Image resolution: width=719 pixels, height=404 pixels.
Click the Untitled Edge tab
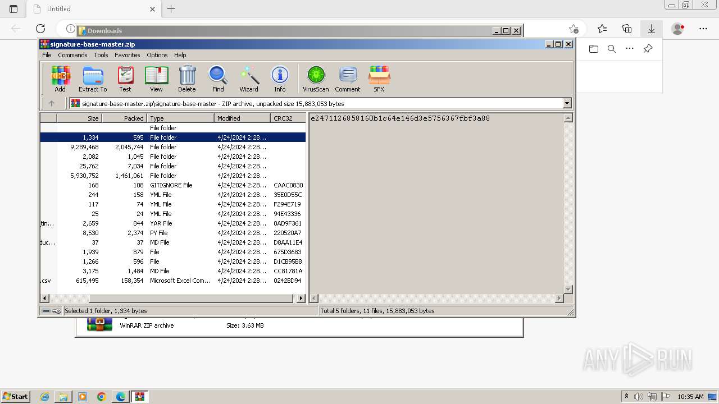point(94,9)
